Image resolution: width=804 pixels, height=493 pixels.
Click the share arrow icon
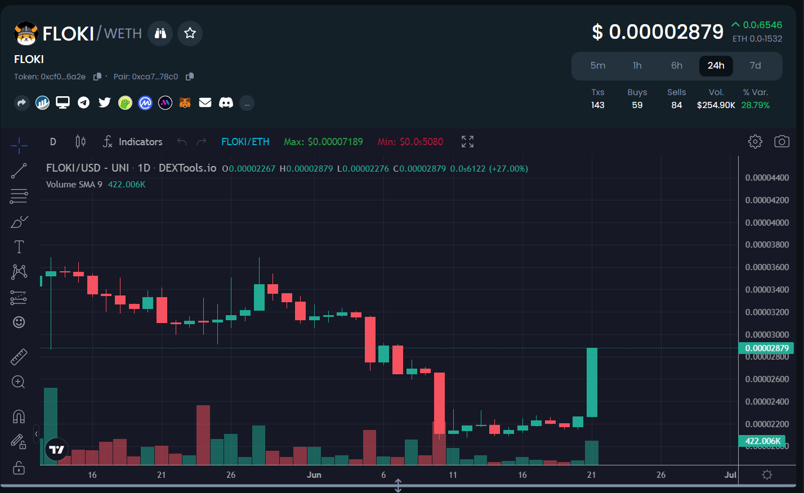coord(21,102)
